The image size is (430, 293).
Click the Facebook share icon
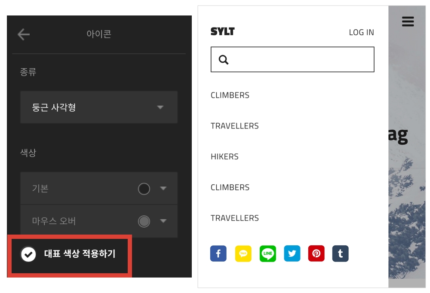point(218,253)
